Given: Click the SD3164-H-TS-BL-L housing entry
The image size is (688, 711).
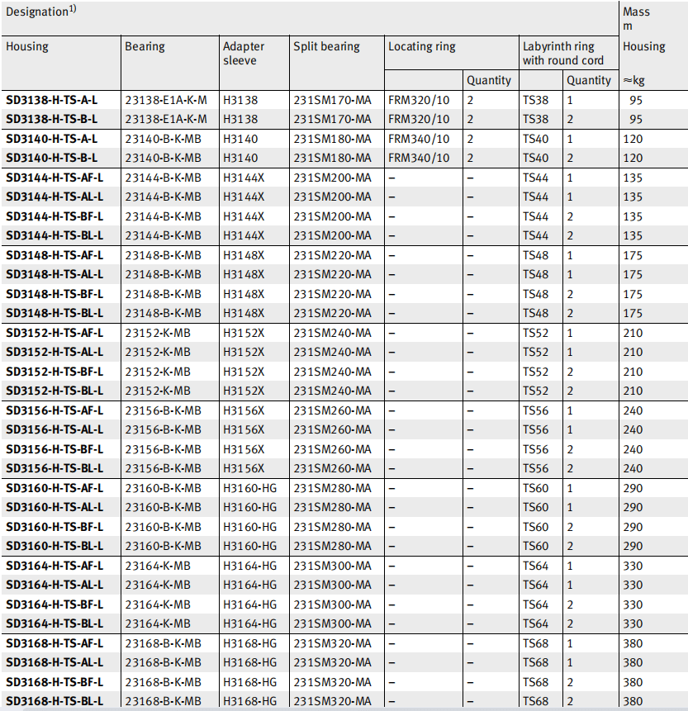Looking at the screenshot, I should pos(55,623).
